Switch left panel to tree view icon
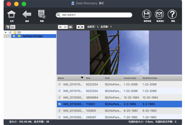Screen dimensions: 185x125 click(8, 27)
